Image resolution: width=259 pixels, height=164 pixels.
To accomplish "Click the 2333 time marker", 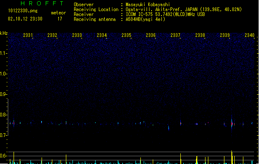I will [77, 35].
